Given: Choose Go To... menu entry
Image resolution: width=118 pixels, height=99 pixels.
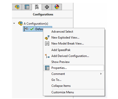Looking at the screenshot, I should click(56, 80).
